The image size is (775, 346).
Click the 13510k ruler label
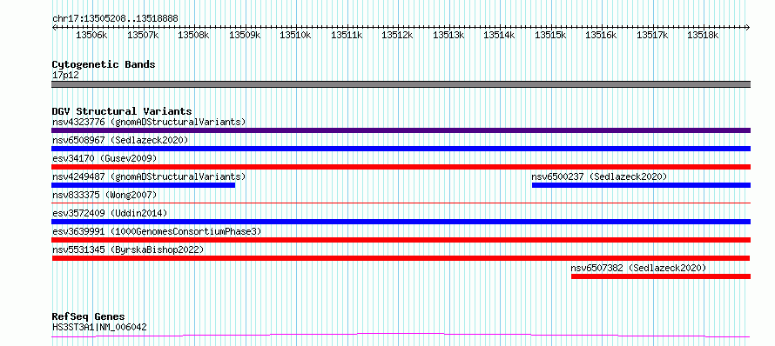click(295, 35)
